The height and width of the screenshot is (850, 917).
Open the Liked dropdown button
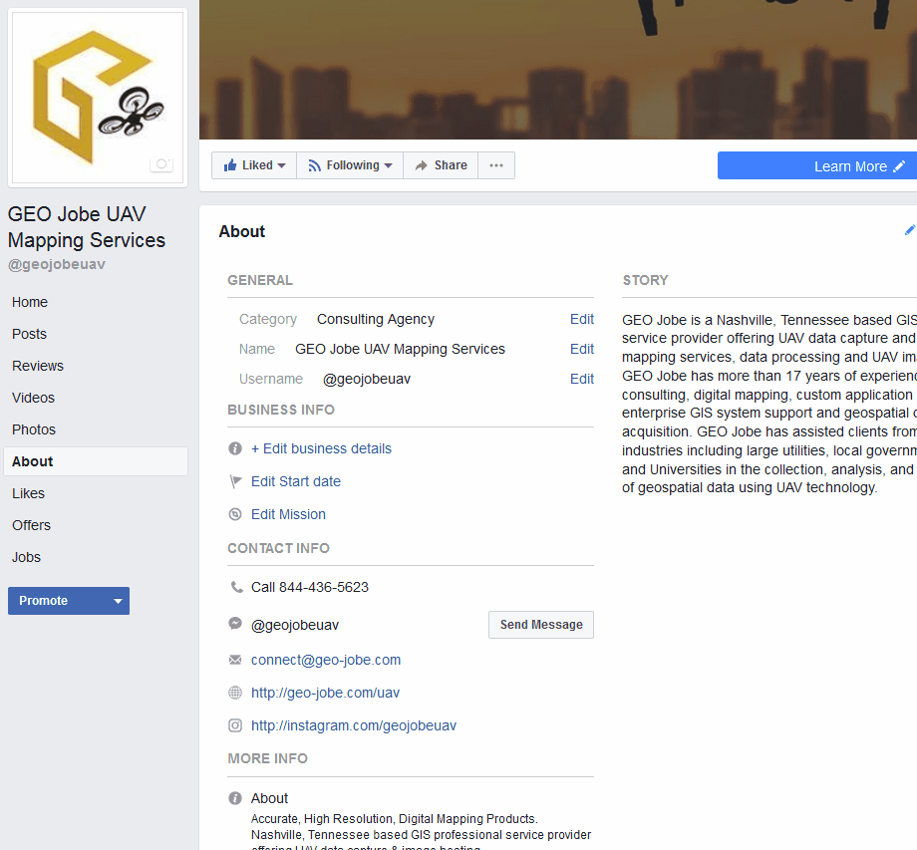254,165
